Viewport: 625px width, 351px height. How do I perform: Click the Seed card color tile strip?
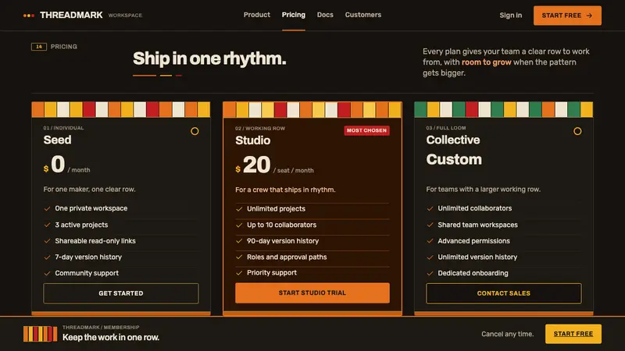[121, 109]
